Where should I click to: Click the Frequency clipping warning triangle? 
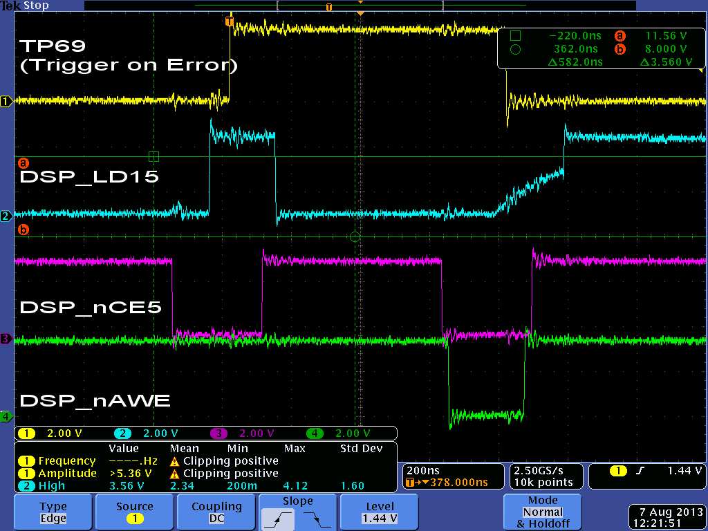coord(175,461)
